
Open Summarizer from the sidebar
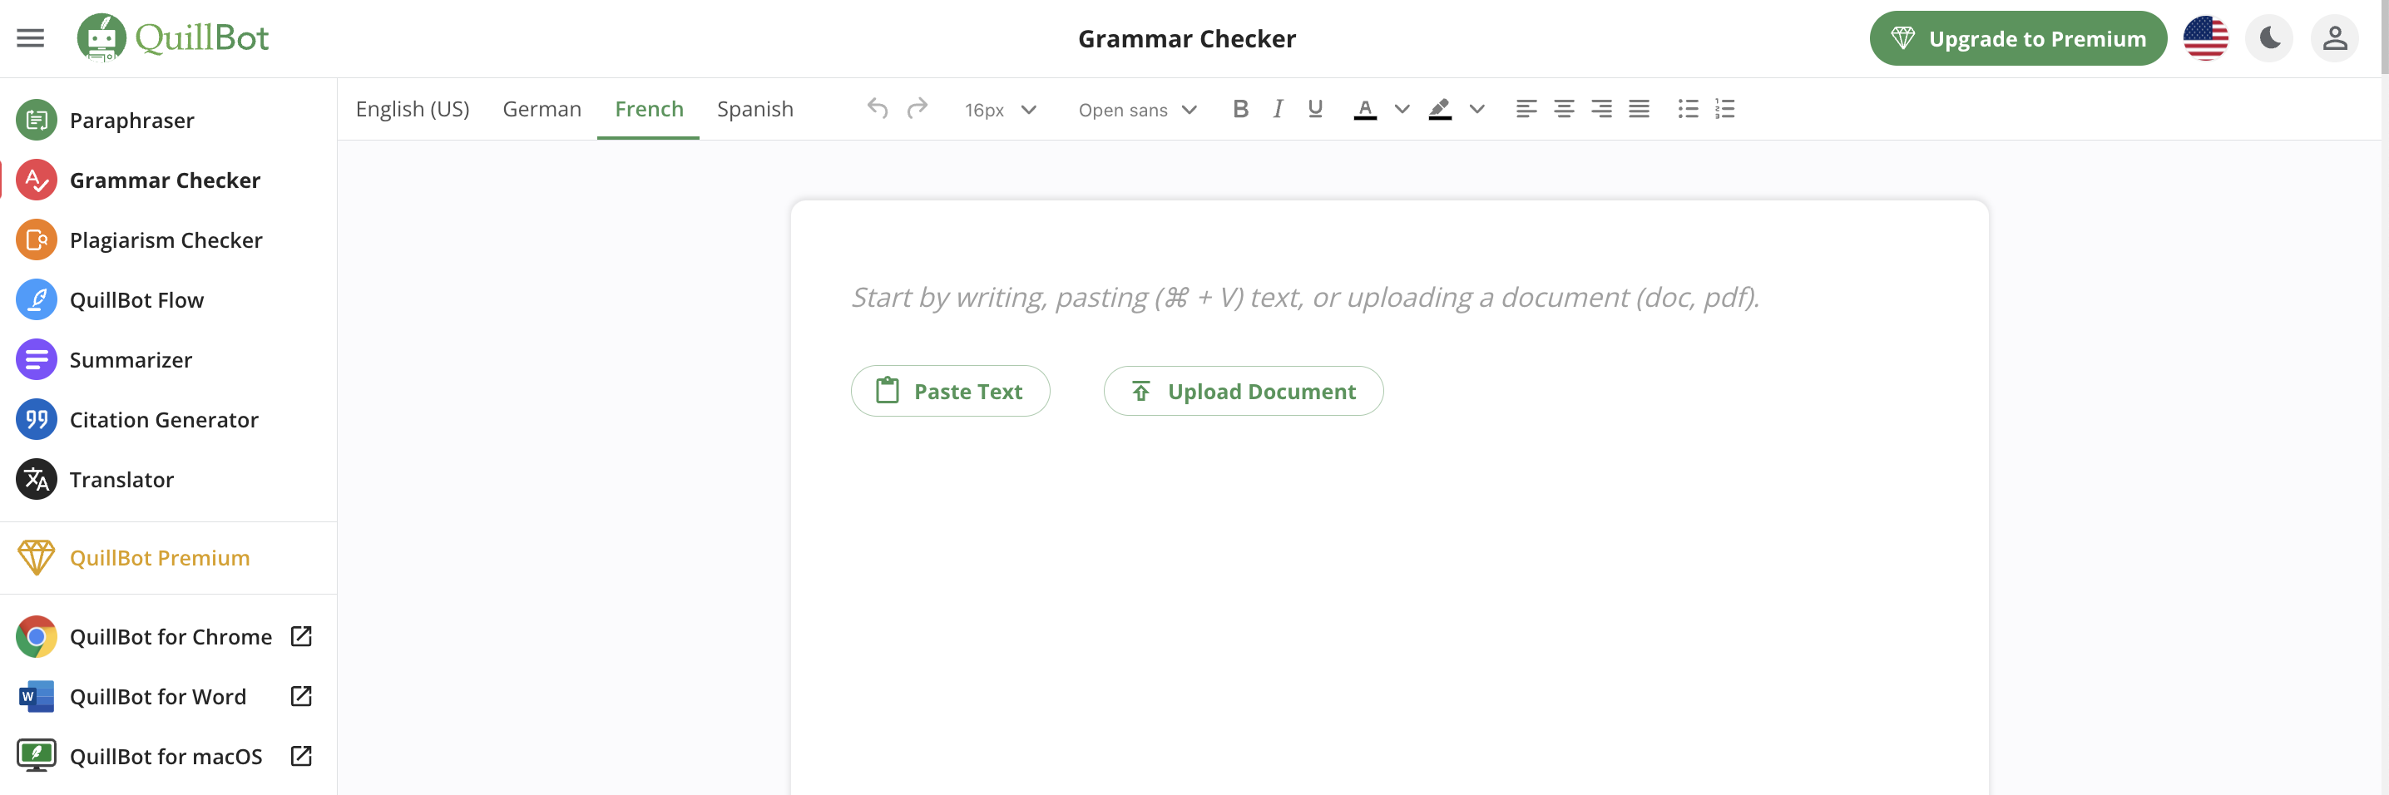pos(169,360)
